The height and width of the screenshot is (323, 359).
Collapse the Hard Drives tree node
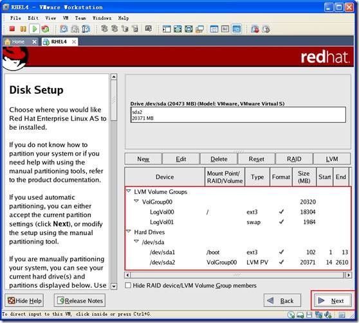point(129,231)
